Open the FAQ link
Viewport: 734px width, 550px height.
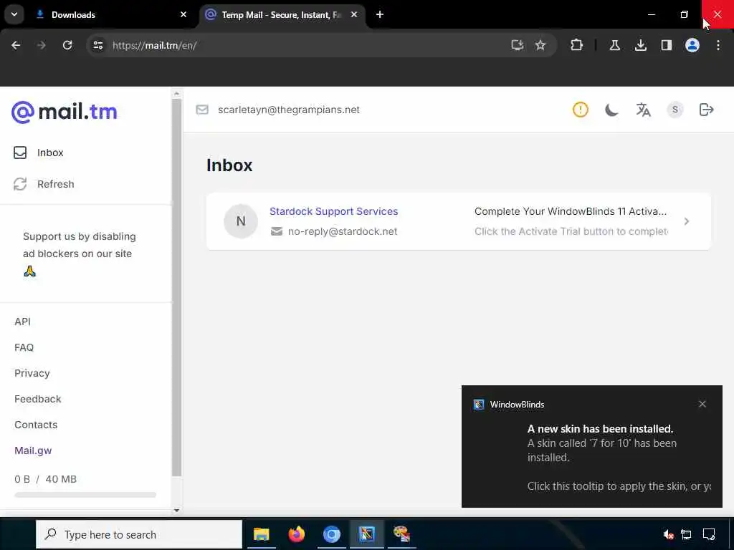click(x=24, y=347)
